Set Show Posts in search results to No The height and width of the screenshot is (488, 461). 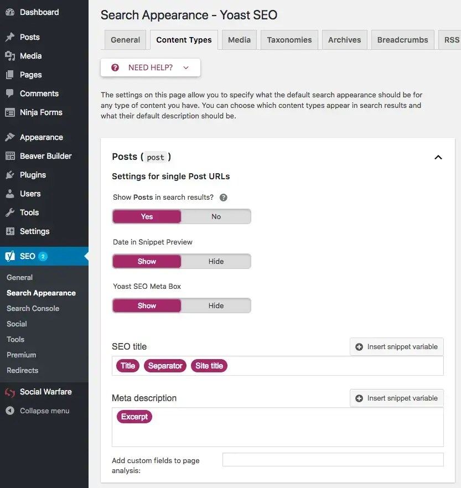(x=216, y=217)
